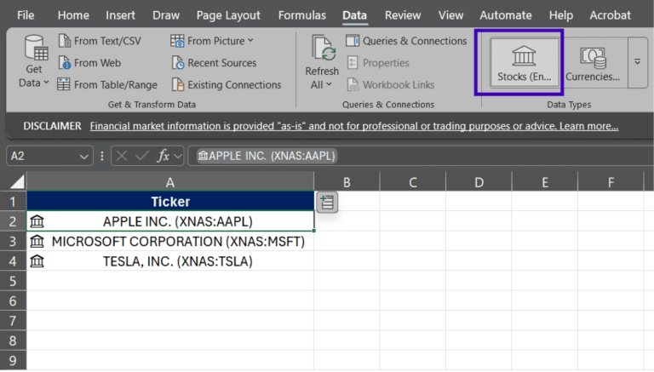
Task: Click the formula bar options dots
Action: (102, 157)
